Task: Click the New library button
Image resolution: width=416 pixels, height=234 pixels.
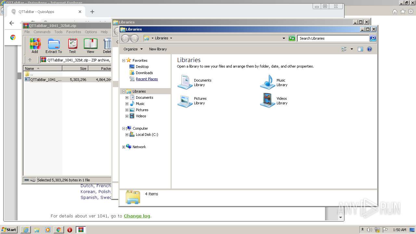Action: 158,49
